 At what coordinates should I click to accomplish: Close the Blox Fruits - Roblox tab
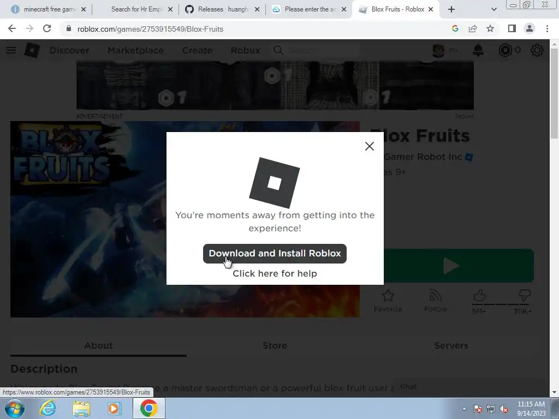tap(431, 9)
